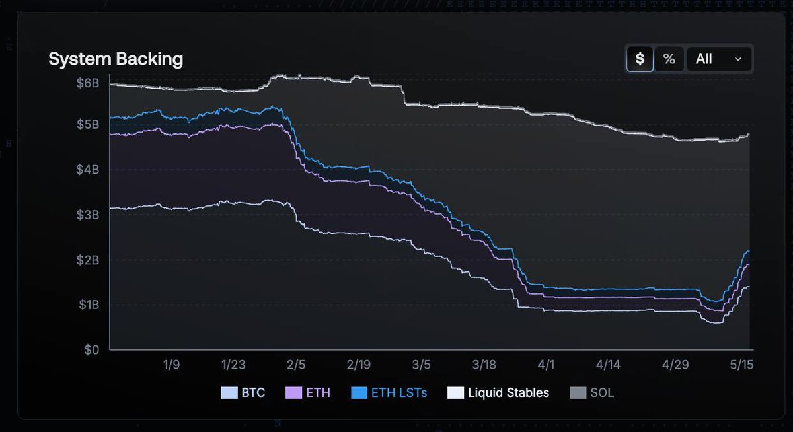
Task: Click the 1/9 date label
Action: point(171,364)
